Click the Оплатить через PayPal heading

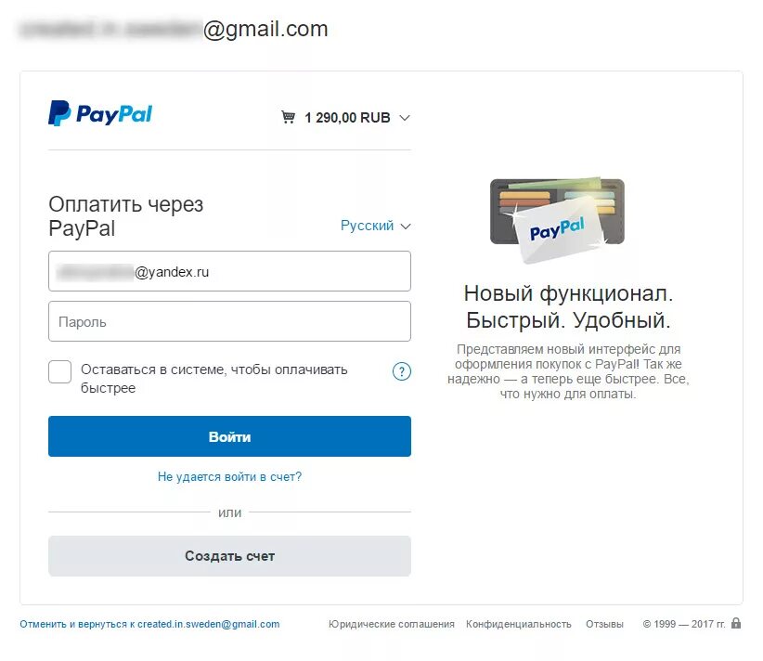125,216
